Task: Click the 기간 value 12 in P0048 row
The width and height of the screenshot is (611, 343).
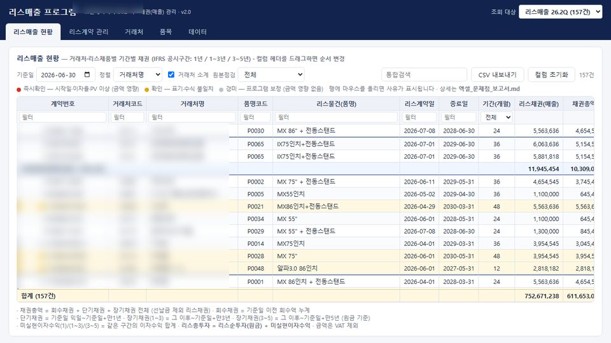Action: [x=496, y=268]
